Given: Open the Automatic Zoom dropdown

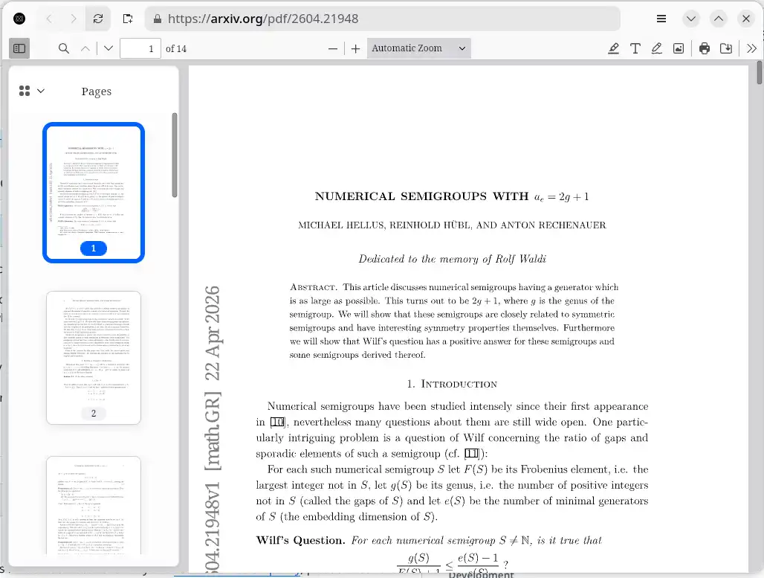Looking at the screenshot, I should point(419,48).
